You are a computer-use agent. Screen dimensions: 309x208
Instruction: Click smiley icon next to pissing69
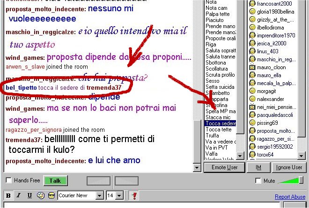point(252,122)
